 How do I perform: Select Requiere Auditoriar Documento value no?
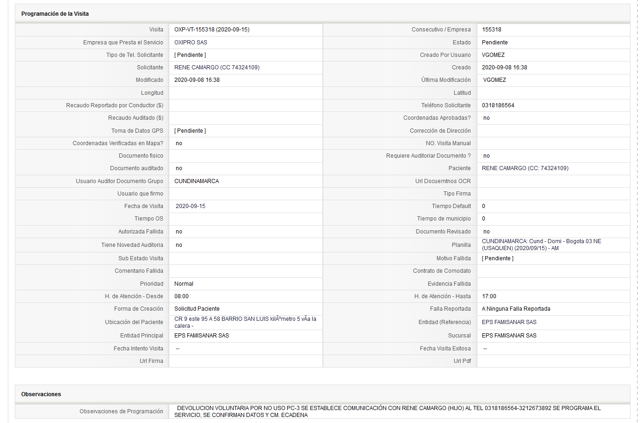point(487,156)
